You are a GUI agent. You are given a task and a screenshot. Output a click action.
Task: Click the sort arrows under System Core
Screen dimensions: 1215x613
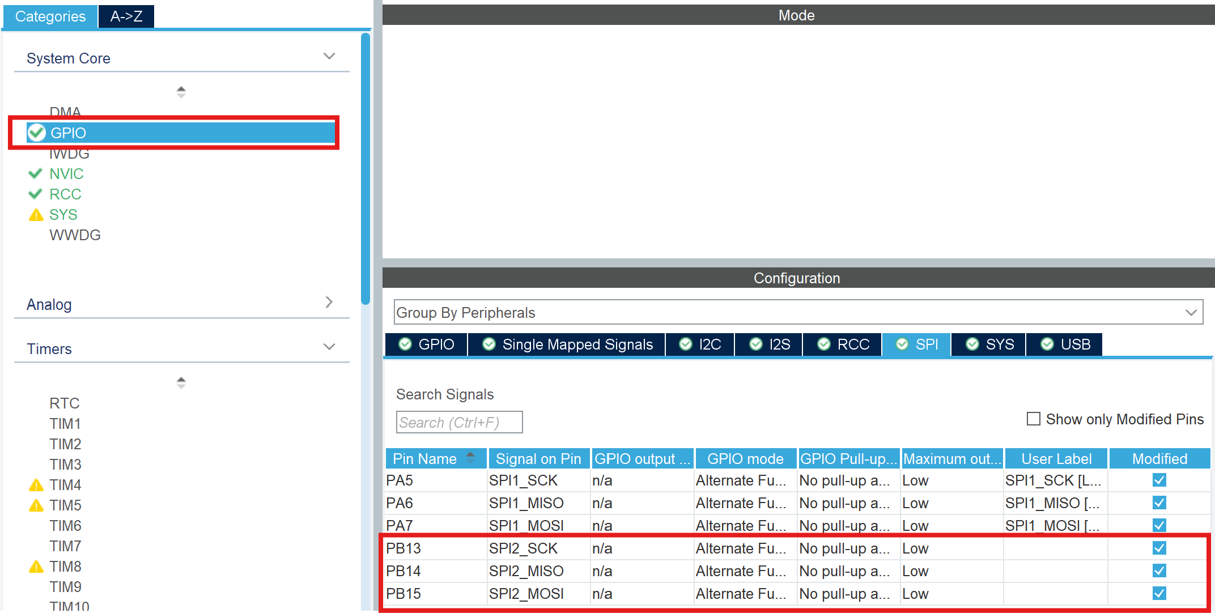[181, 92]
